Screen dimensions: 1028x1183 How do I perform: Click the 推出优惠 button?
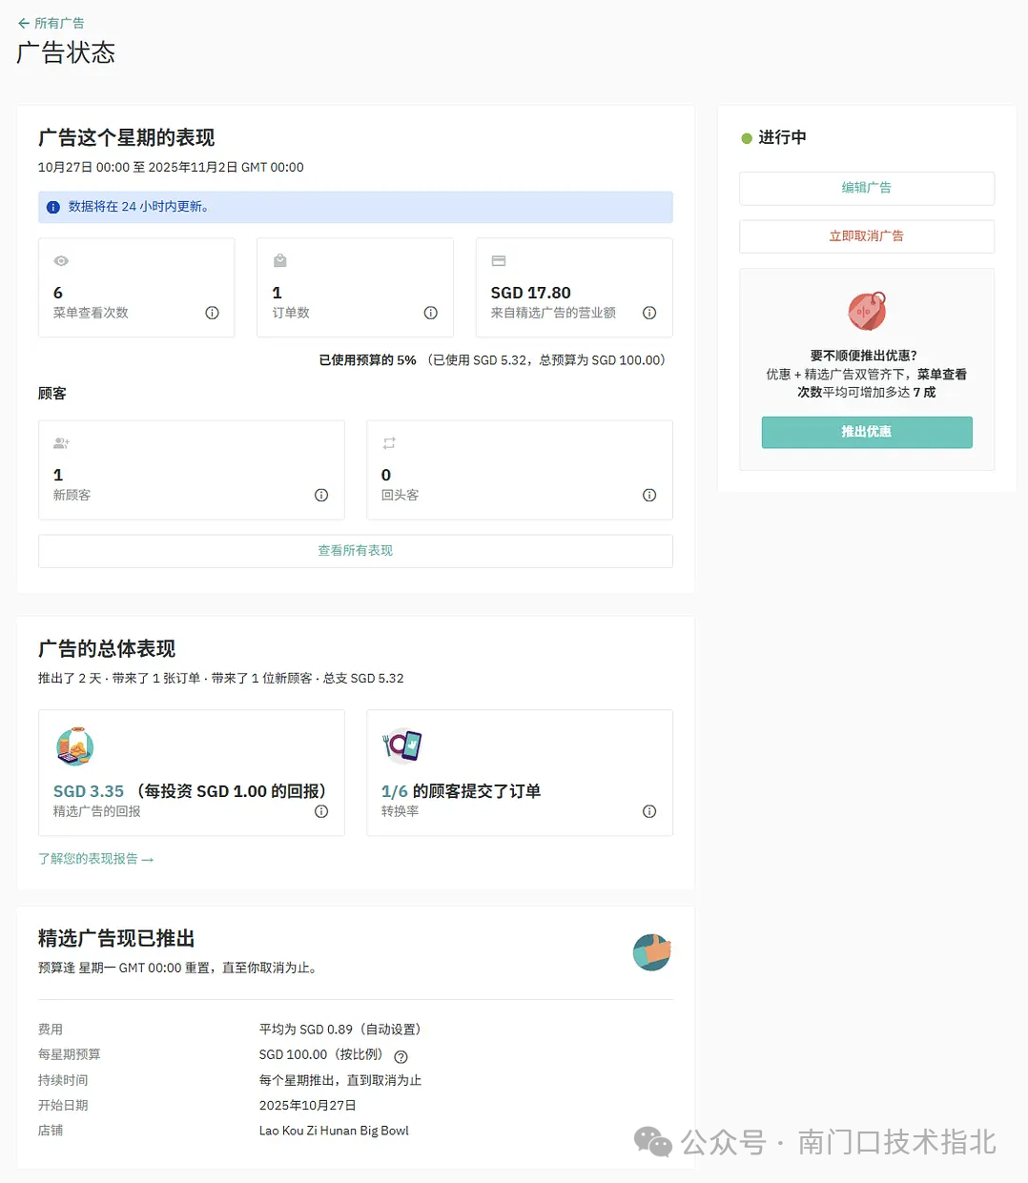coord(867,432)
